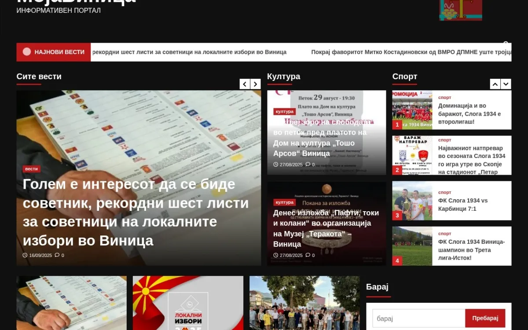Click the барај search input field
The height and width of the screenshot is (330, 528).
[x=419, y=318]
